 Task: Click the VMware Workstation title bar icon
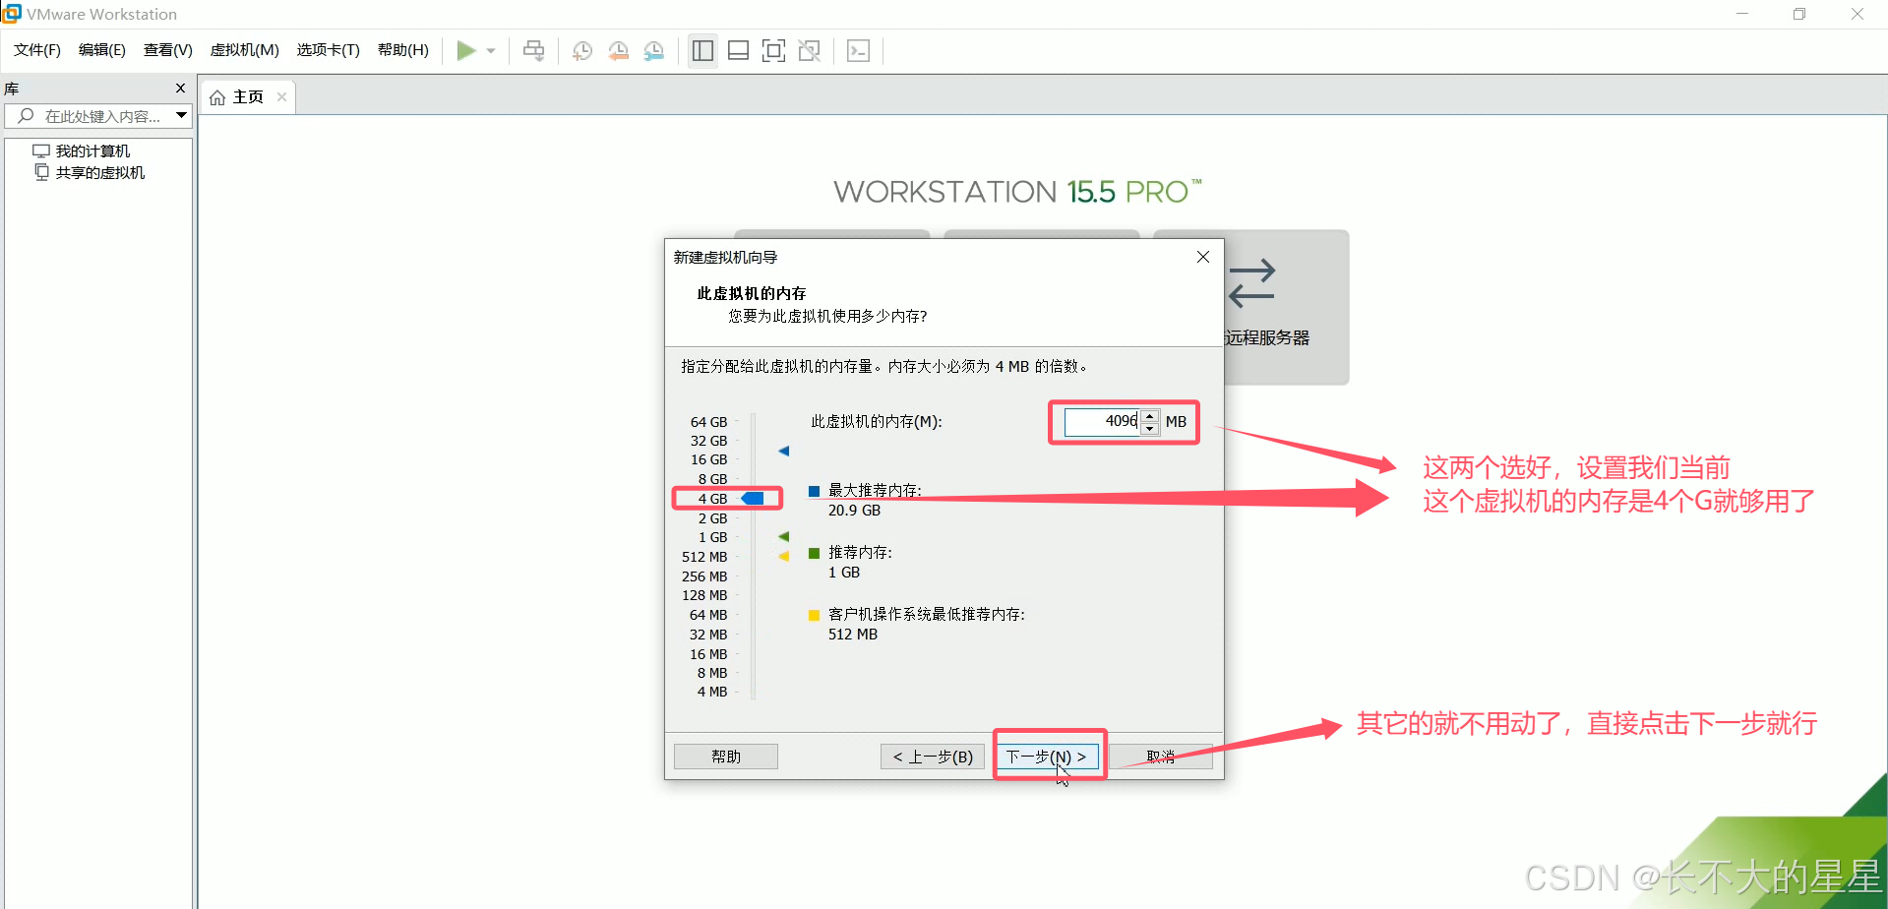(12, 13)
